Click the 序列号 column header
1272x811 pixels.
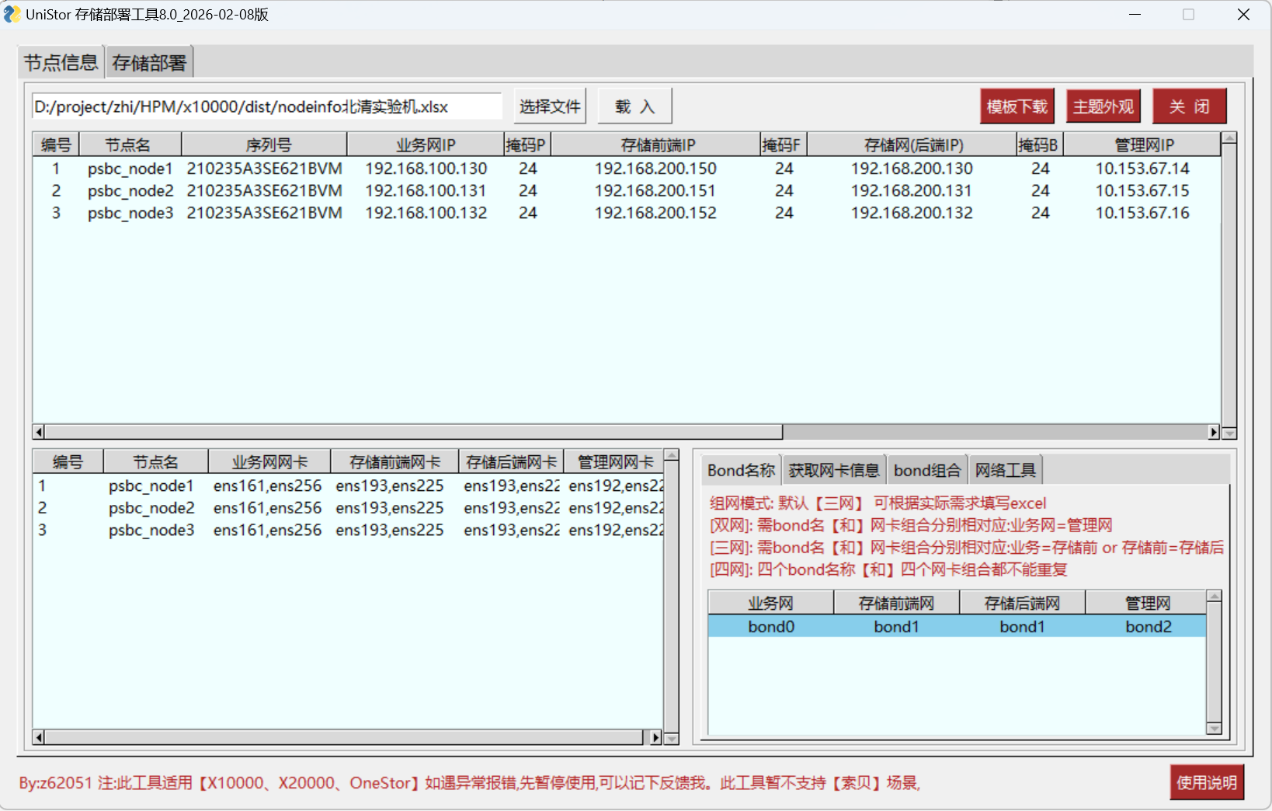click(x=268, y=145)
